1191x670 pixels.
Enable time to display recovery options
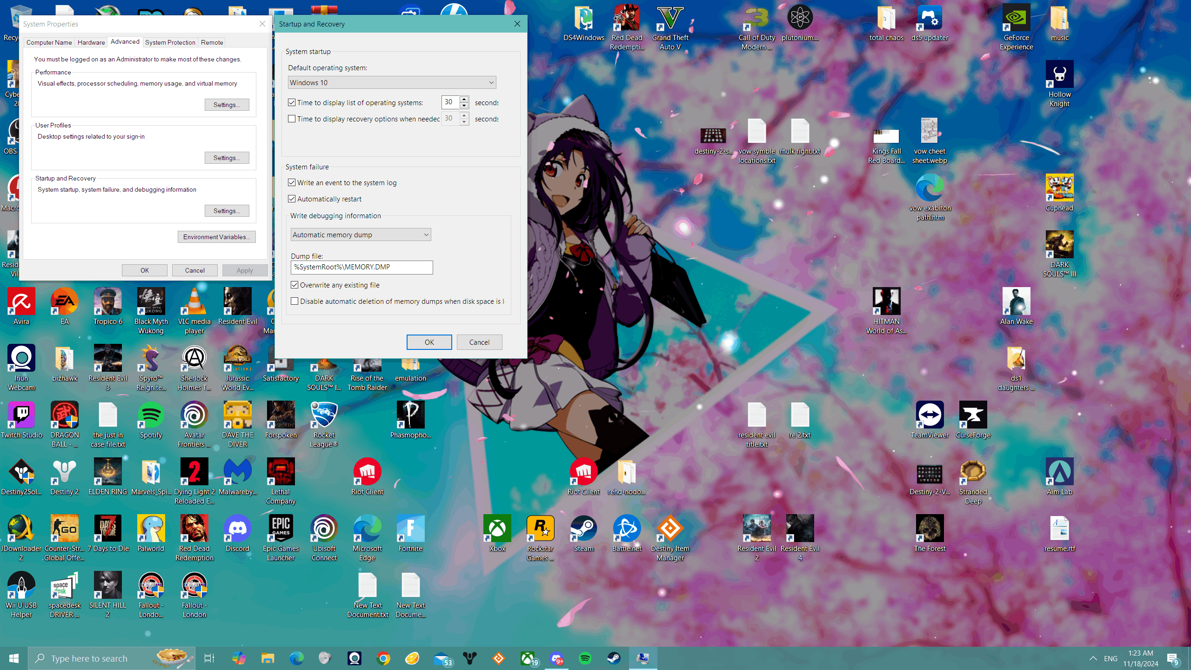292,119
